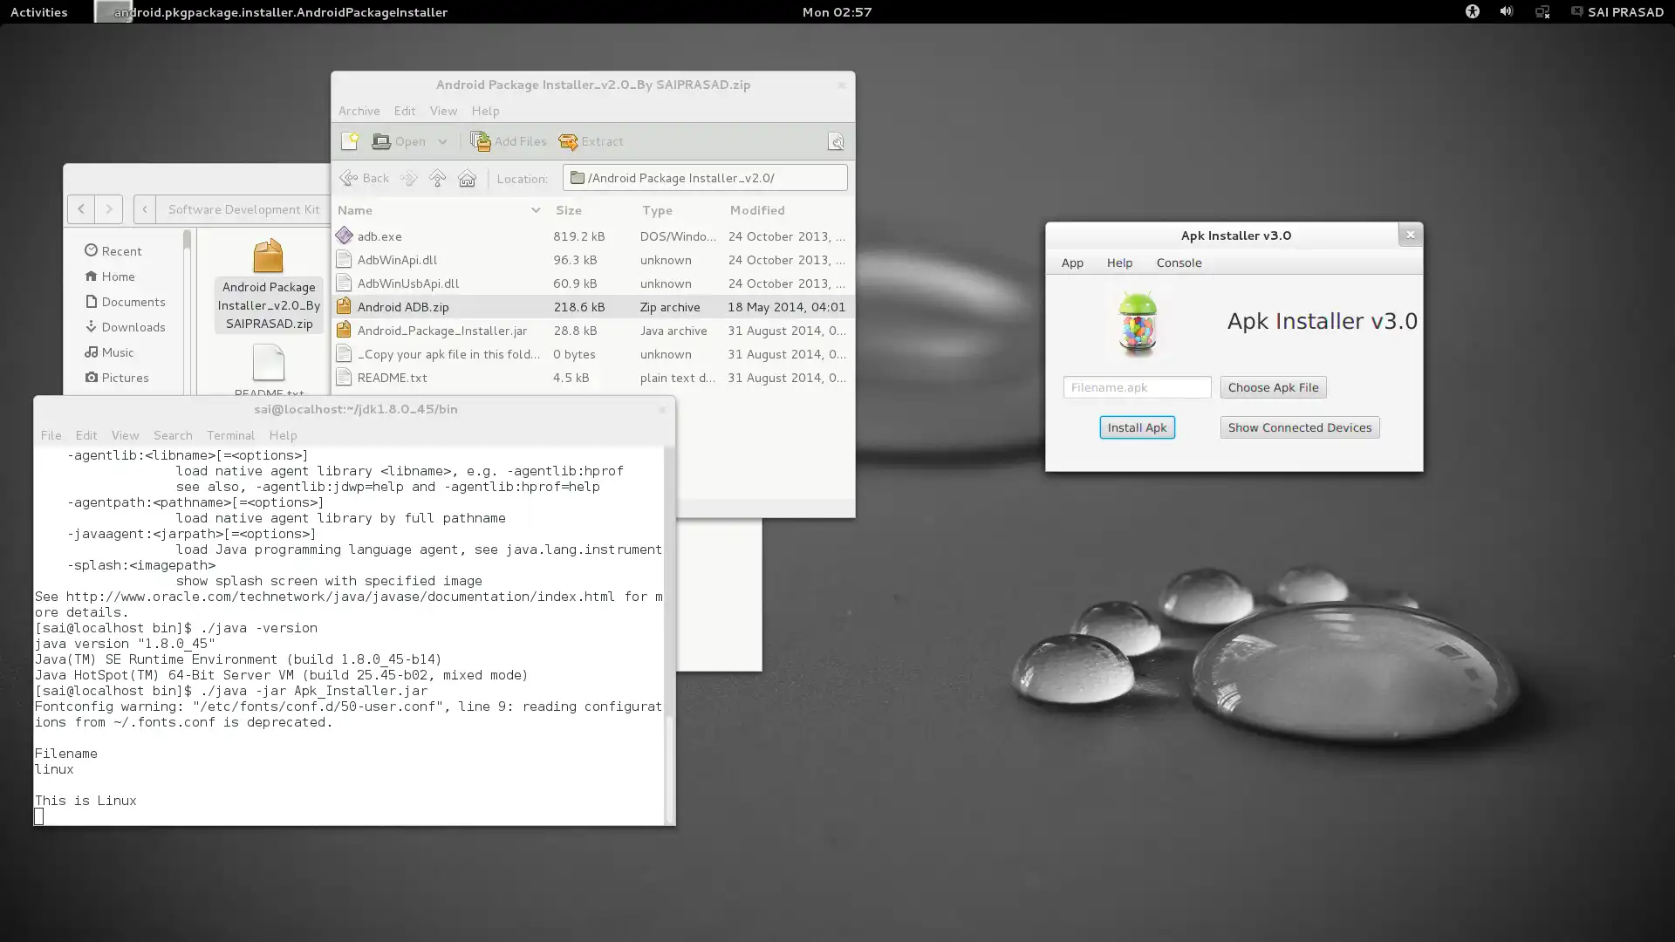
Task: Select the App tab in Apk Installer
Action: pyautogui.click(x=1072, y=263)
